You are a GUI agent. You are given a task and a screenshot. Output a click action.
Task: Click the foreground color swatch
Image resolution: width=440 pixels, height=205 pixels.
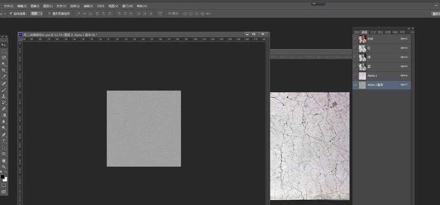pos(3,177)
